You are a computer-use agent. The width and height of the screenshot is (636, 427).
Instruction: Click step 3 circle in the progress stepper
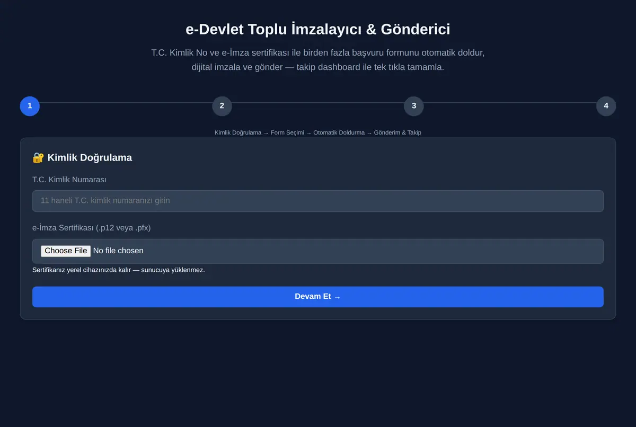(414, 106)
